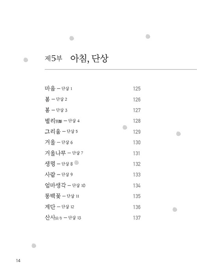Select the 그리움 – 단상 5 entry
The height and width of the screenshot is (278, 197).
point(61,131)
